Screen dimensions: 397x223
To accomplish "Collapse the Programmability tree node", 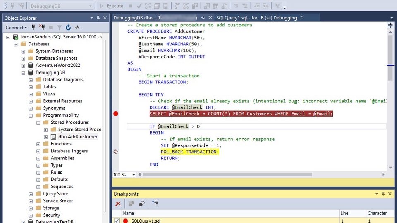I will pyautogui.click(x=31, y=115).
